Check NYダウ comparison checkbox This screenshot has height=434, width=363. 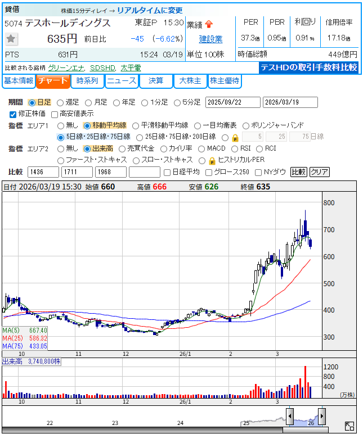click(258, 173)
